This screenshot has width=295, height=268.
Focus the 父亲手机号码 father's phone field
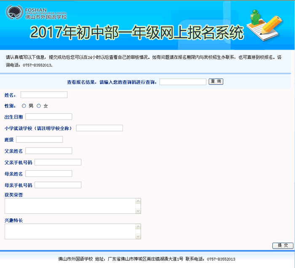(x=58, y=162)
